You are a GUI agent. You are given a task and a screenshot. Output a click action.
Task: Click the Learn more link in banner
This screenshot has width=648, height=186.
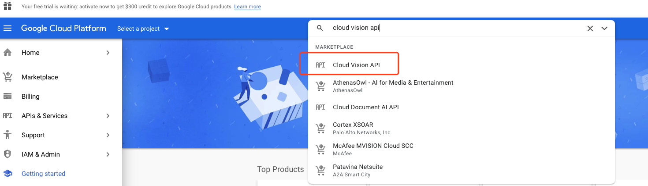click(x=247, y=7)
